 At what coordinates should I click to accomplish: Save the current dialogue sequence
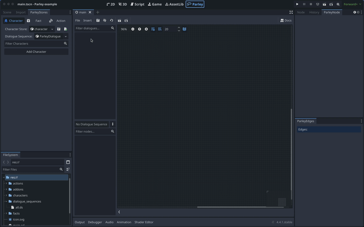tap(98, 20)
